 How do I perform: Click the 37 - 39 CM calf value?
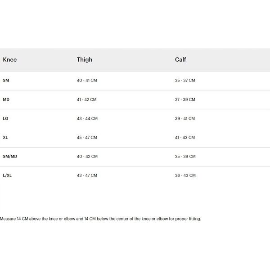[x=185, y=99]
